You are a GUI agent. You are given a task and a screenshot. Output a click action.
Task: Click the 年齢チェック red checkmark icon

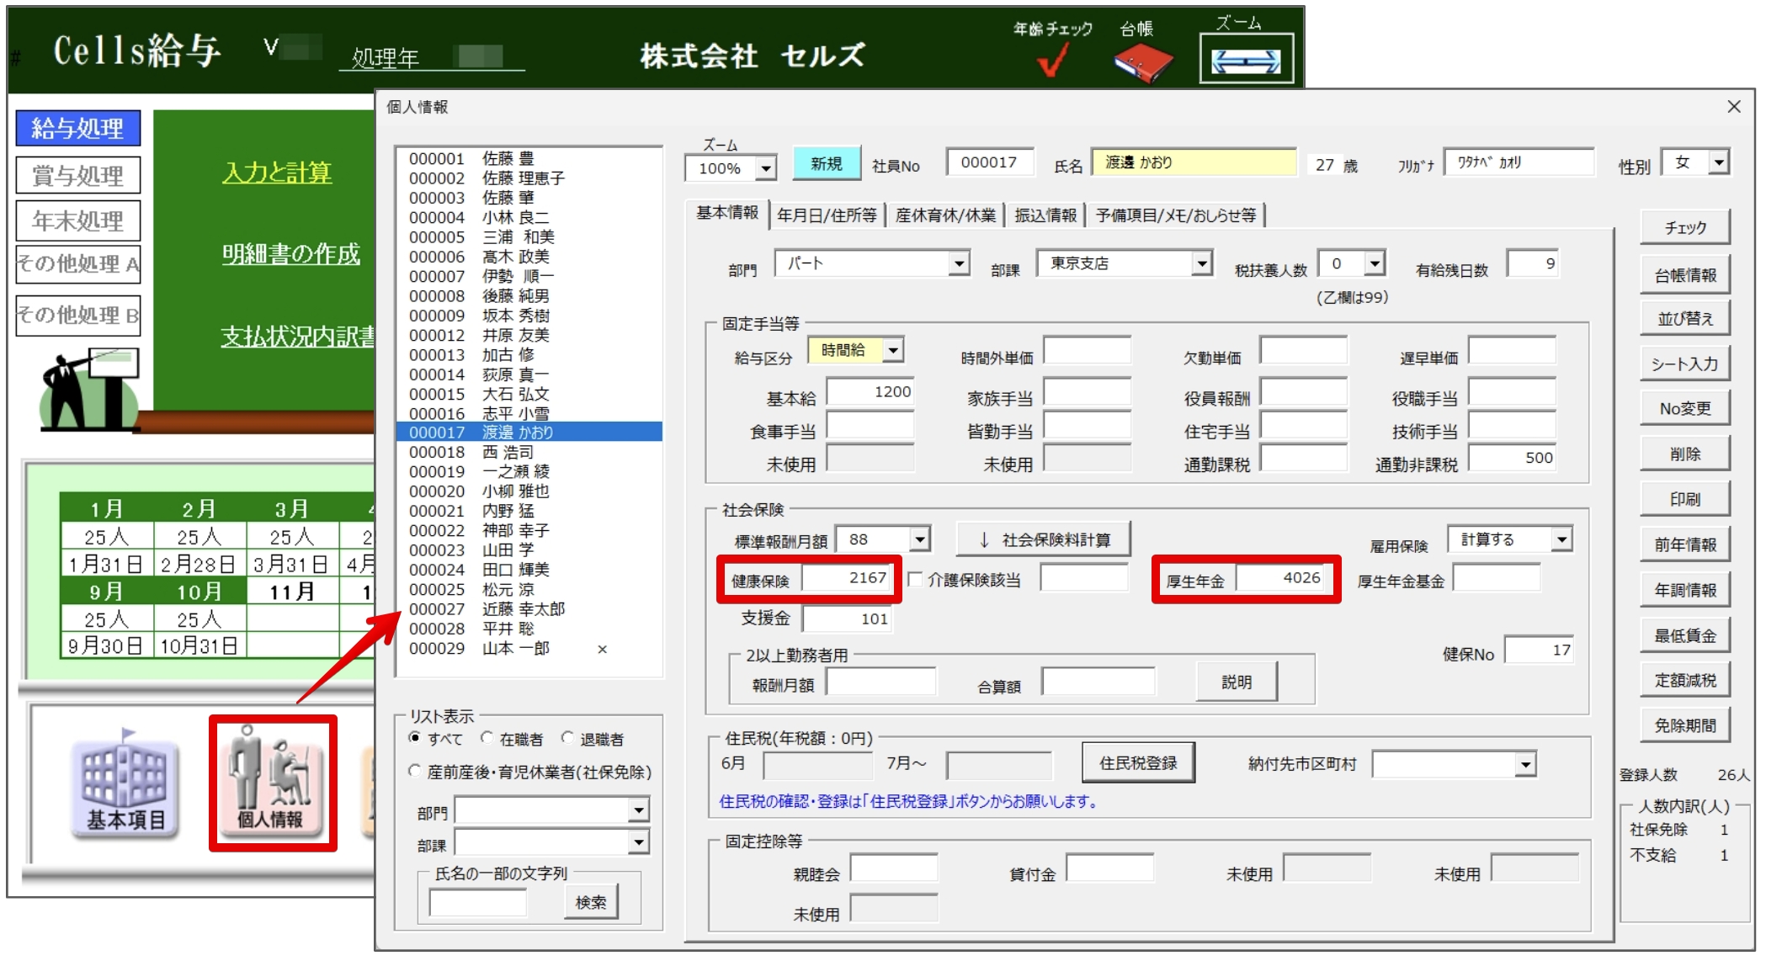pos(1052,60)
